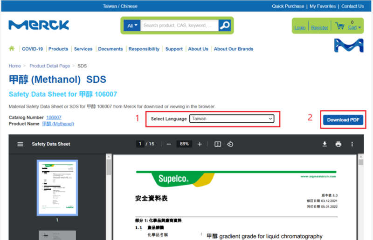Open the All search category dropdown
Screen dimensions: 373x240
pos(133,26)
